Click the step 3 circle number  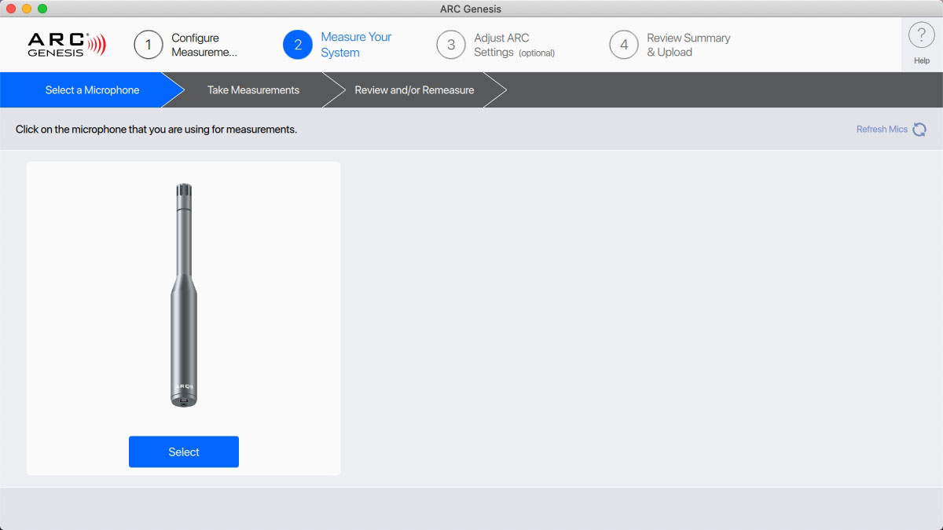451,45
